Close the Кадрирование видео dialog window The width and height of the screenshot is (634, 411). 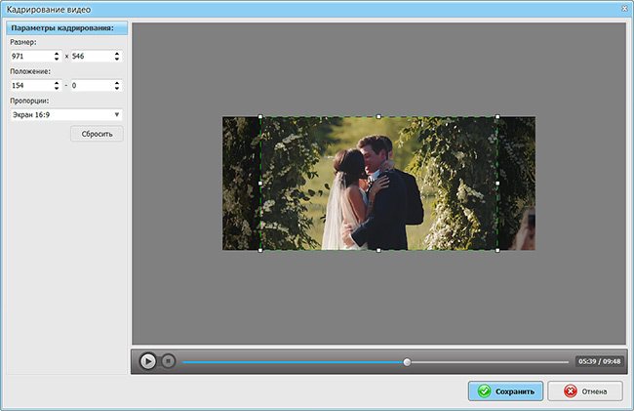(622, 8)
